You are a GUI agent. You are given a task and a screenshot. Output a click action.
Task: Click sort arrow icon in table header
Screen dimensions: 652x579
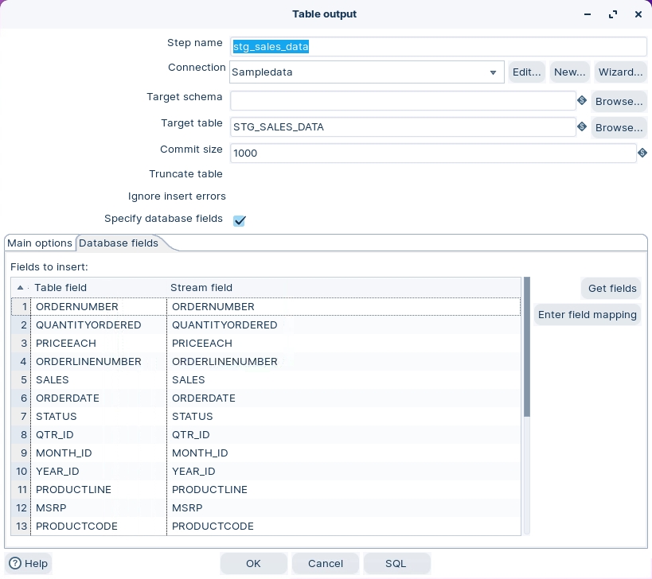(20, 288)
